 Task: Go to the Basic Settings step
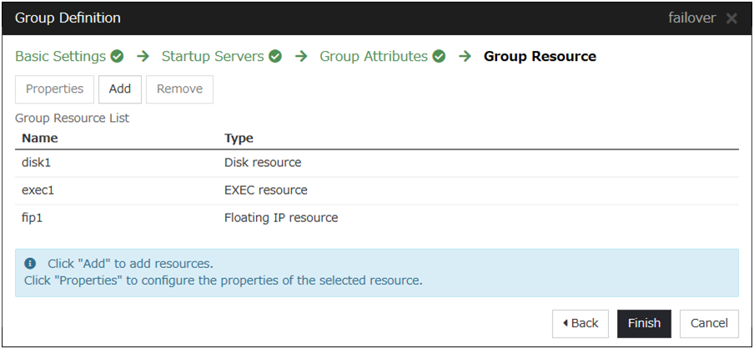coord(60,57)
